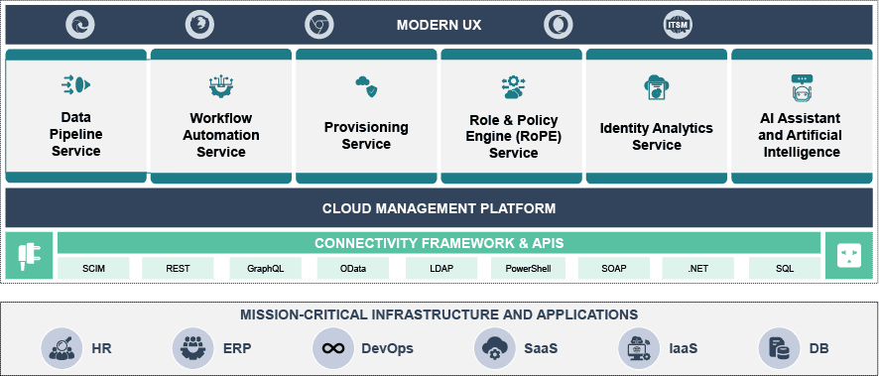Click the Opera browser icon

point(559,25)
